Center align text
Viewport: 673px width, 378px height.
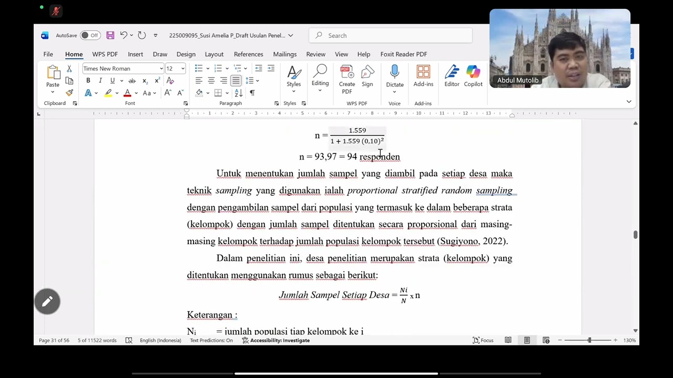211,81
